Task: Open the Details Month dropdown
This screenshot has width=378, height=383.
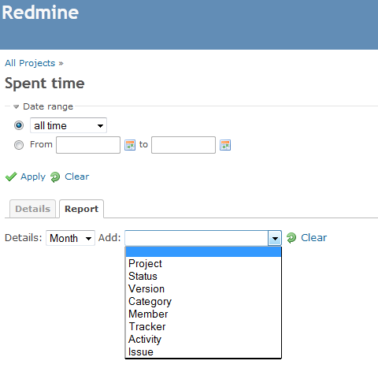Action: point(70,238)
